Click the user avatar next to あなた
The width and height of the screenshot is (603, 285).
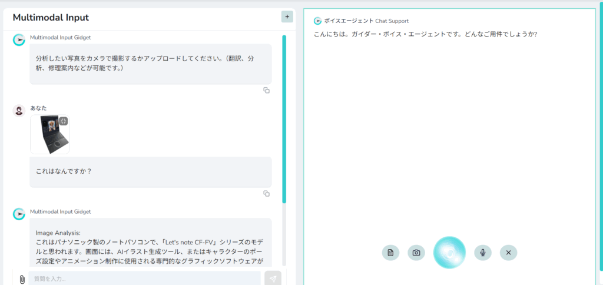(19, 111)
